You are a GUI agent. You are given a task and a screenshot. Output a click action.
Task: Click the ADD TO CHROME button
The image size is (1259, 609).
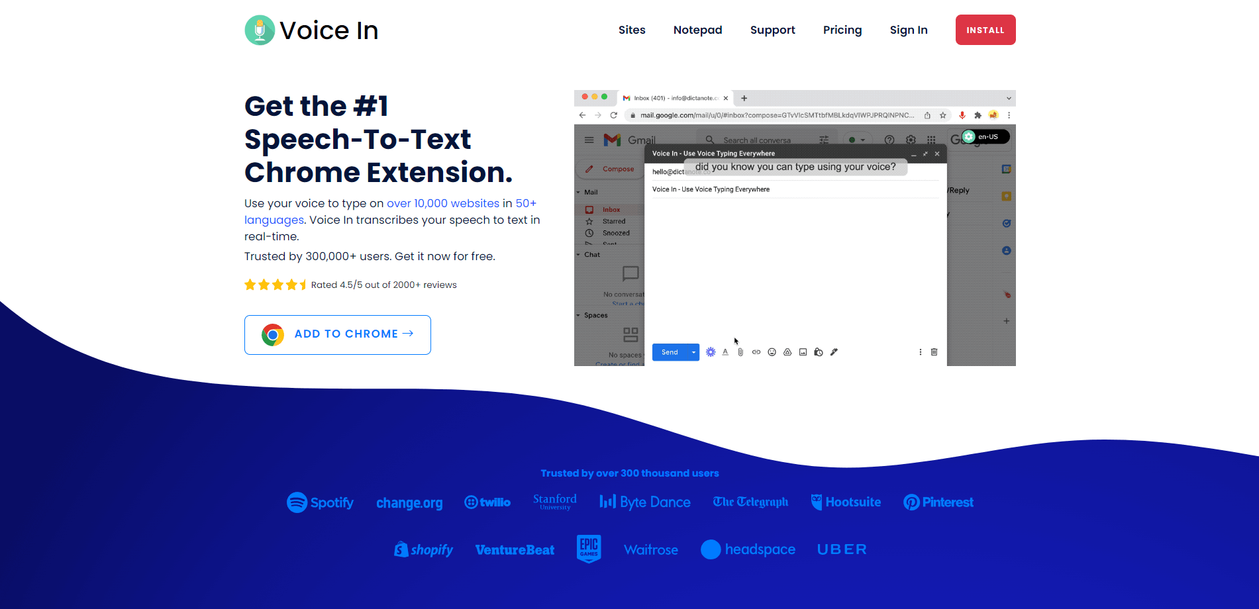coord(338,334)
